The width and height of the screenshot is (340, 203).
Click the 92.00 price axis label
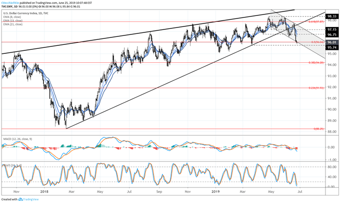pos(332,87)
